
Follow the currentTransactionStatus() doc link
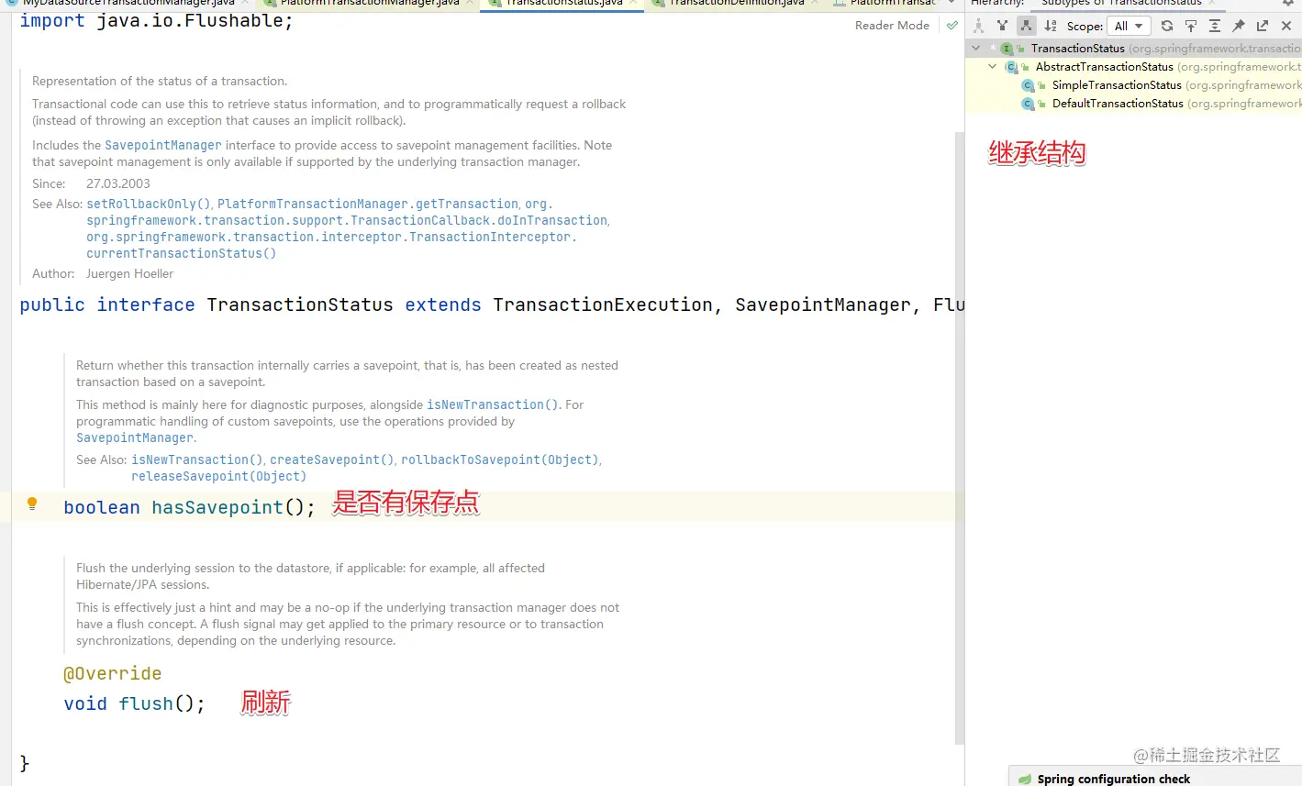tap(181, 253)
